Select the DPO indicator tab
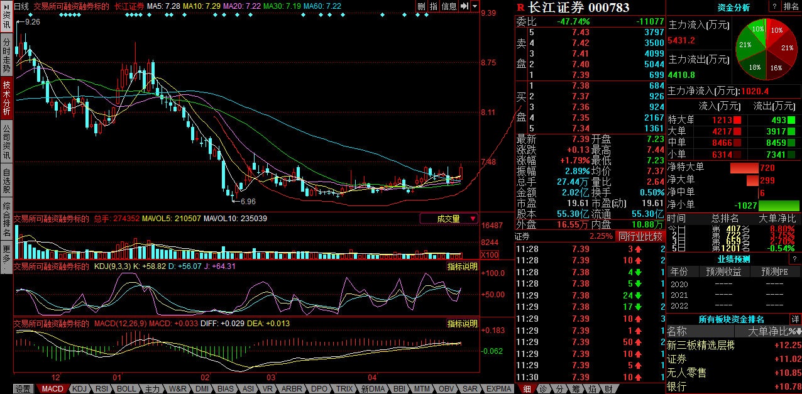The image size is (802, 394). [x=320, y=389]
